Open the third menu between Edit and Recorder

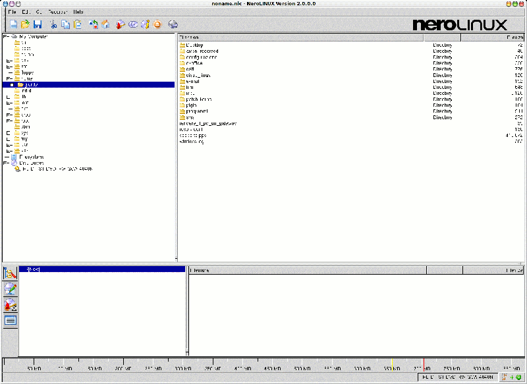click(39, 12)
